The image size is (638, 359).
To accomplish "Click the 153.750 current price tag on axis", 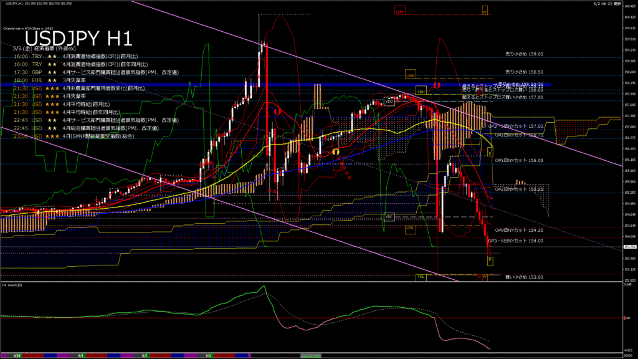I will (629, 247).
